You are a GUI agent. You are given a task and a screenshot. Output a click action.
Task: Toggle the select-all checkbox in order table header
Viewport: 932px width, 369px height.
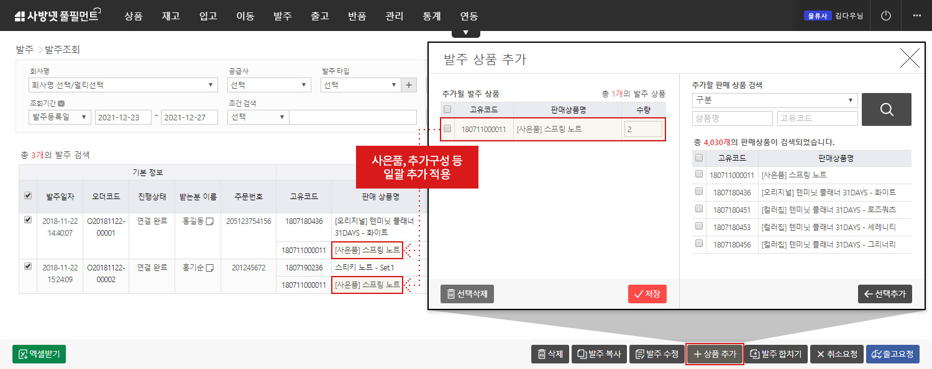click(x=27, y=196)
